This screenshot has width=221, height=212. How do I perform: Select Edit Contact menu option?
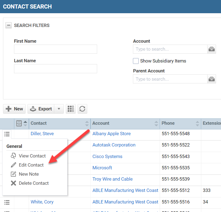(x=27, y=165)
